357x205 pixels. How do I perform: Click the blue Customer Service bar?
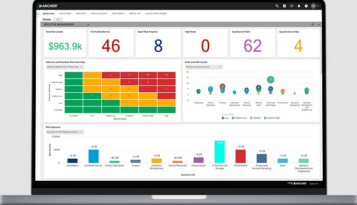point(93,157)
